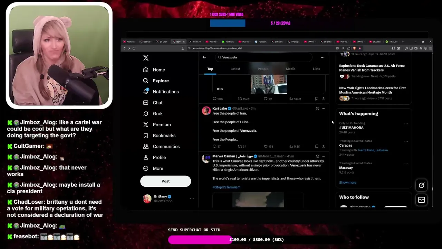Open search settings three-dot menu

pos(323,57)
